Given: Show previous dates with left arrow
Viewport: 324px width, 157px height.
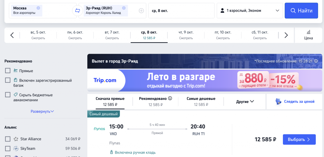Looking at the screenshot, I should tap(12, 35).
